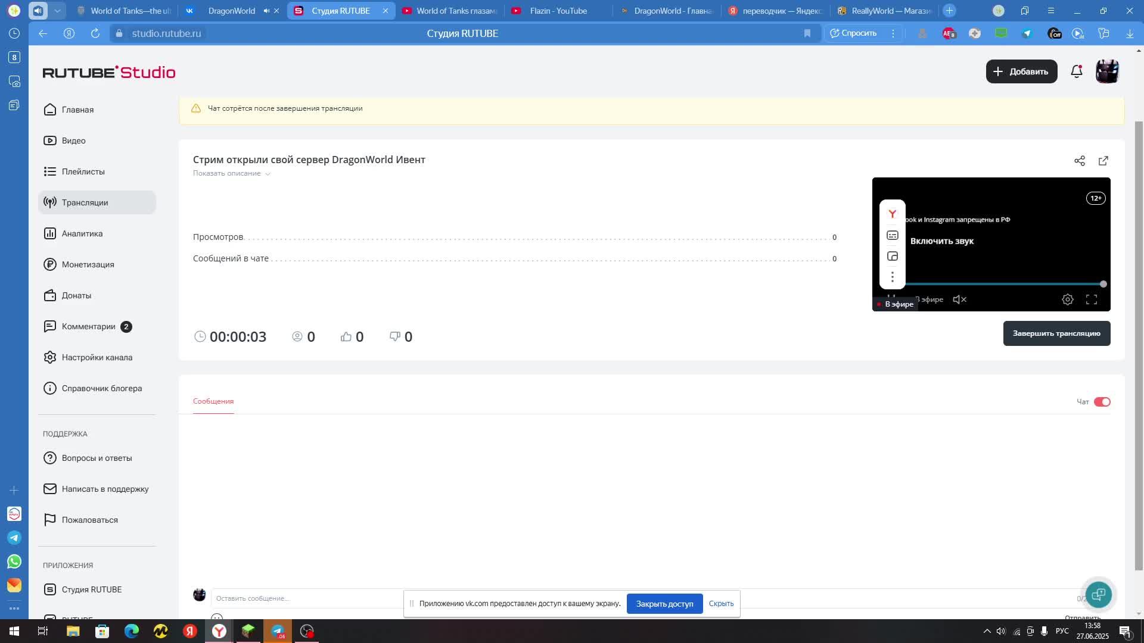The image size is (1144, 643).
Task: Switch to the Flazin - YouTube tab
Action: pos(558,11)
